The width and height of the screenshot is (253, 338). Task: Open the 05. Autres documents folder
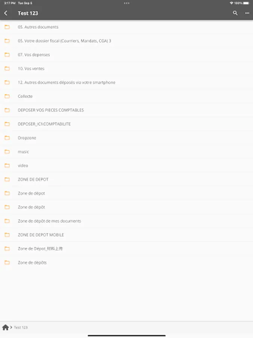click(127, 27)
